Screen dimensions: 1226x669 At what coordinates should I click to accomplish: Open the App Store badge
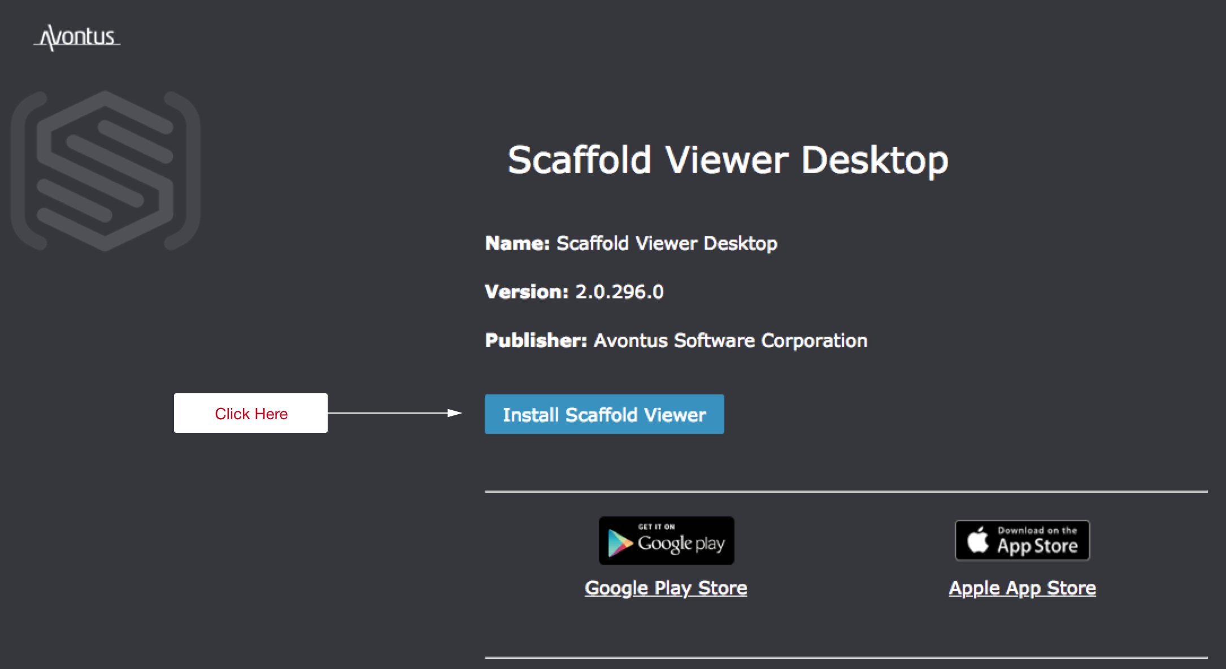[x=1022, y=540]
